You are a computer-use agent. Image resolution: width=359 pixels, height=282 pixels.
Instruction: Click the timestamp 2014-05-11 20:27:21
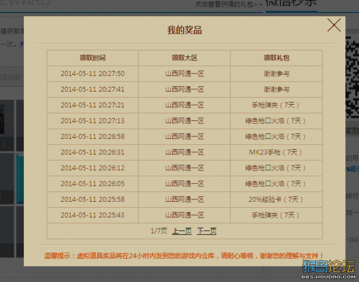tap(93, 105)
